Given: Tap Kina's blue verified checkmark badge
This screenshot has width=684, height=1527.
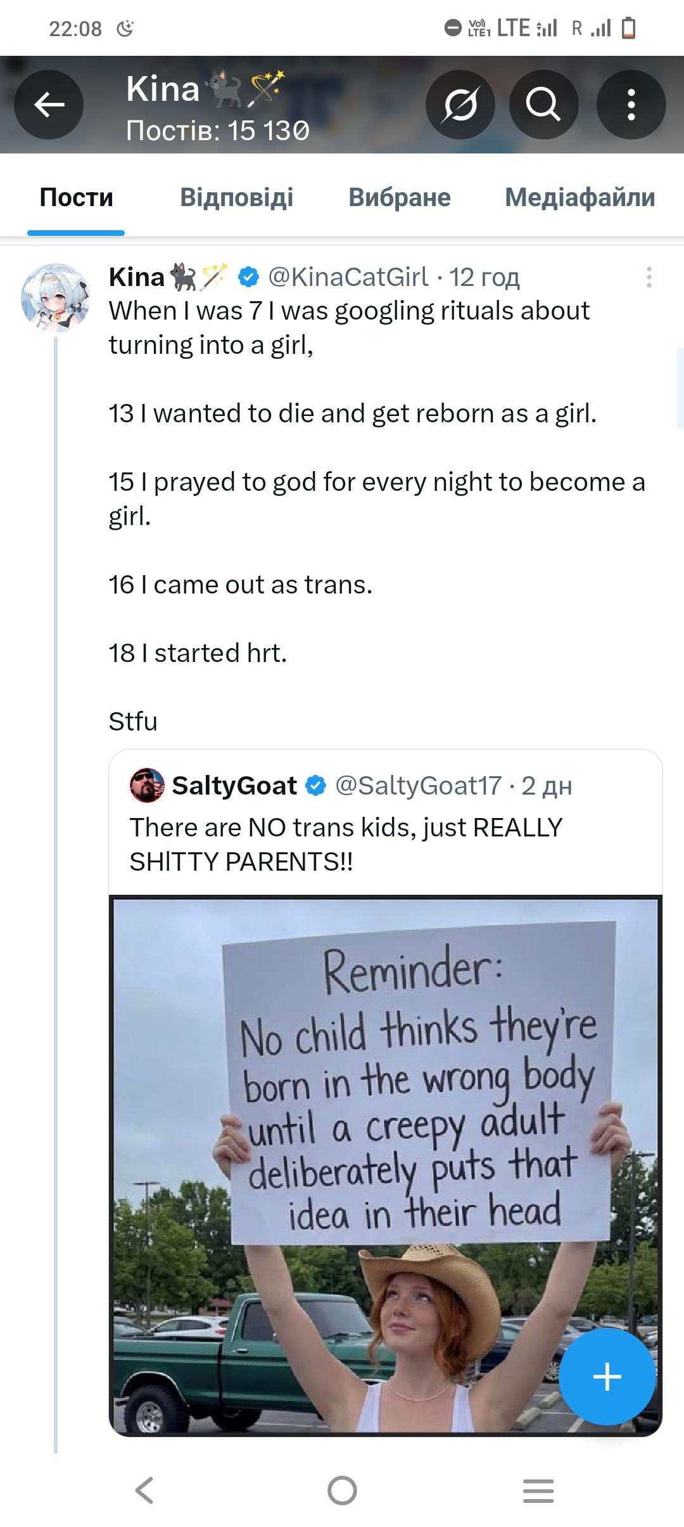Looking at the screenshot, I should tap(248, 276).
